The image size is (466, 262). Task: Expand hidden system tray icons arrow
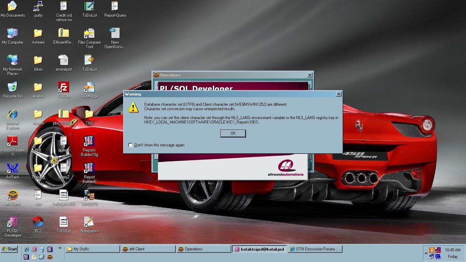tap(426, 253)
